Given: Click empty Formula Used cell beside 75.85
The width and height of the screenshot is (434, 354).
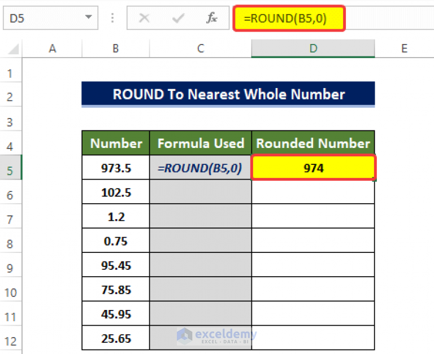Looking at the screenshot, I should tap(201, 289).
